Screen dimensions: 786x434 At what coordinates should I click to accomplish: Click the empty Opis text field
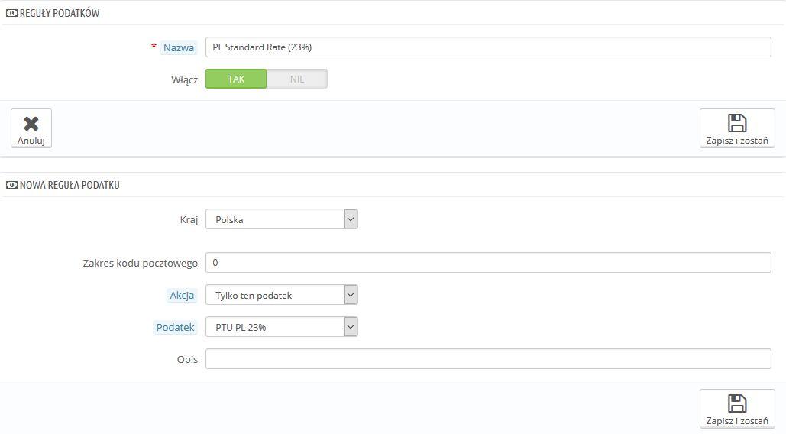[x=488, y=359]
